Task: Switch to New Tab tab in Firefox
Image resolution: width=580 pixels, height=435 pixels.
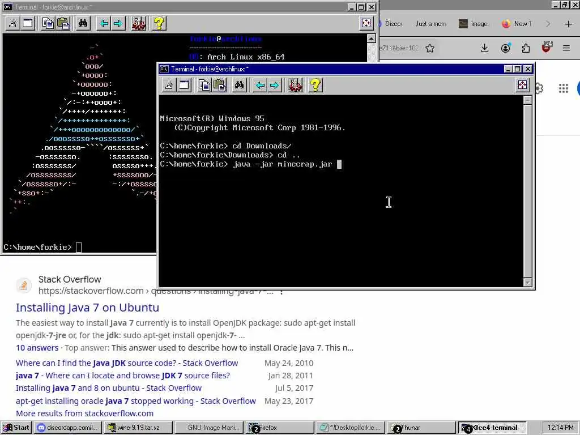Action: click(517, 24)
